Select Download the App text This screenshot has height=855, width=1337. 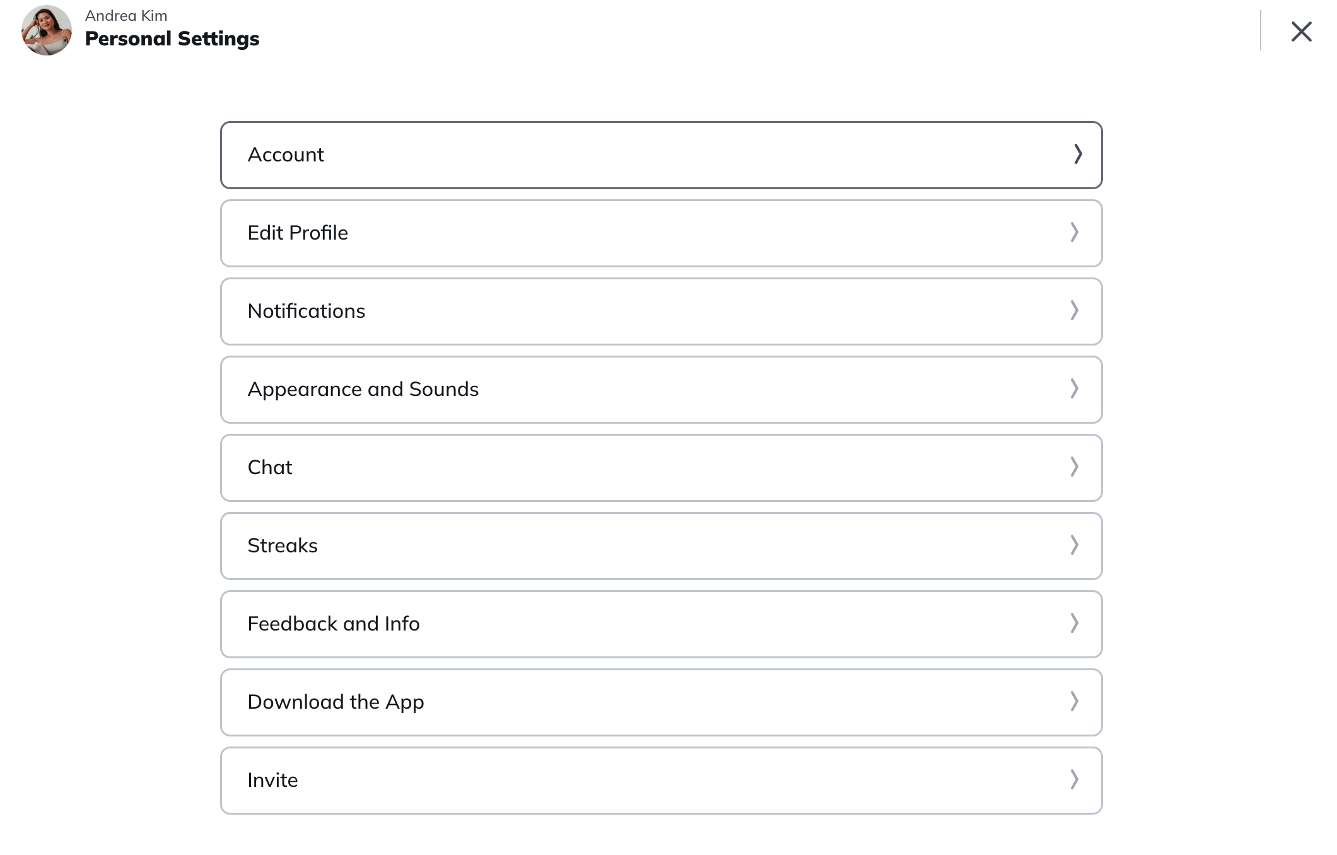point(336,702)
